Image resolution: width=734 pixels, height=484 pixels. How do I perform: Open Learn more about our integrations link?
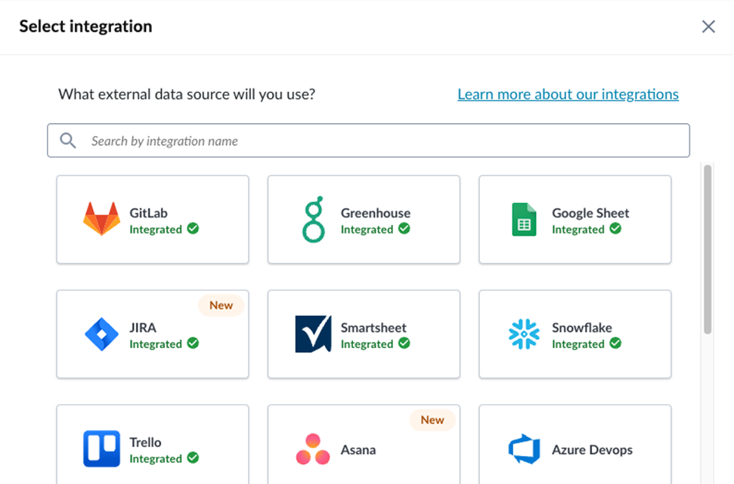pos(568,94)
